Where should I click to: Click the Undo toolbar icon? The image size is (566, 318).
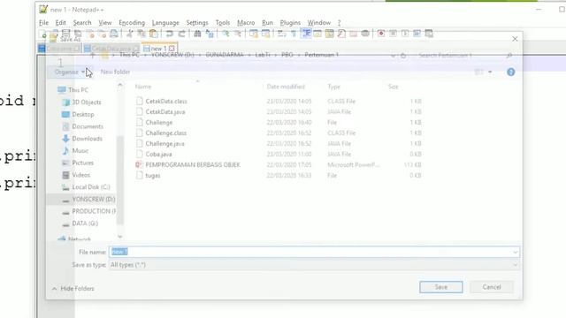pos(169,34)
